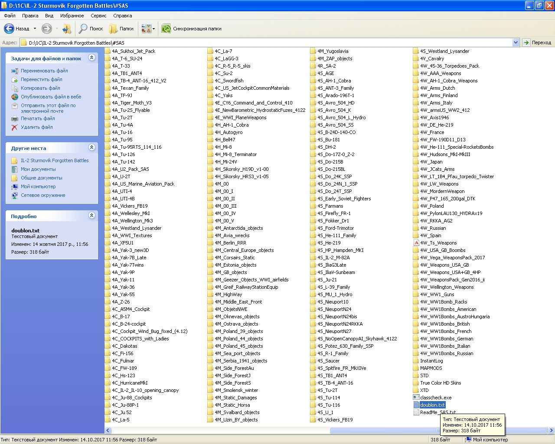Viewport: 555px width, 444px height.
Task: Click the horizontal scrollbar right arrow
Action: tap(551, 431)
